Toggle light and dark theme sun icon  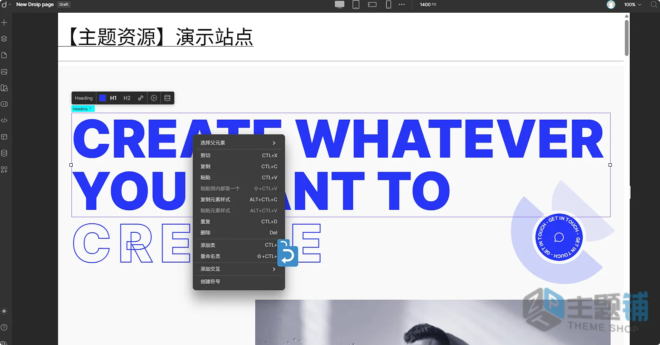tap(4, 311)
